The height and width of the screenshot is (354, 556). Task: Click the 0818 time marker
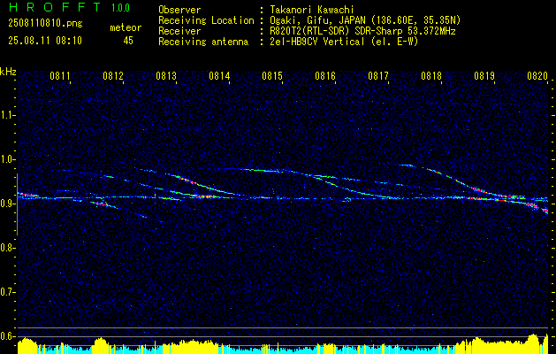click(431, 75)
